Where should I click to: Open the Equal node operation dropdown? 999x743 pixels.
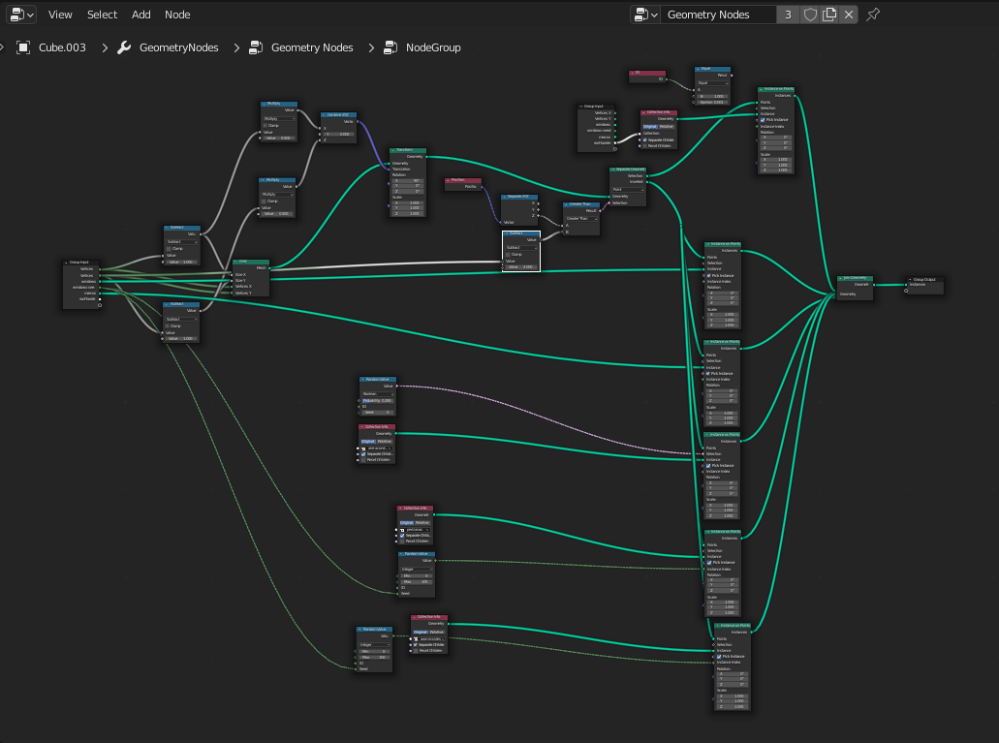[x=712, y=83]
